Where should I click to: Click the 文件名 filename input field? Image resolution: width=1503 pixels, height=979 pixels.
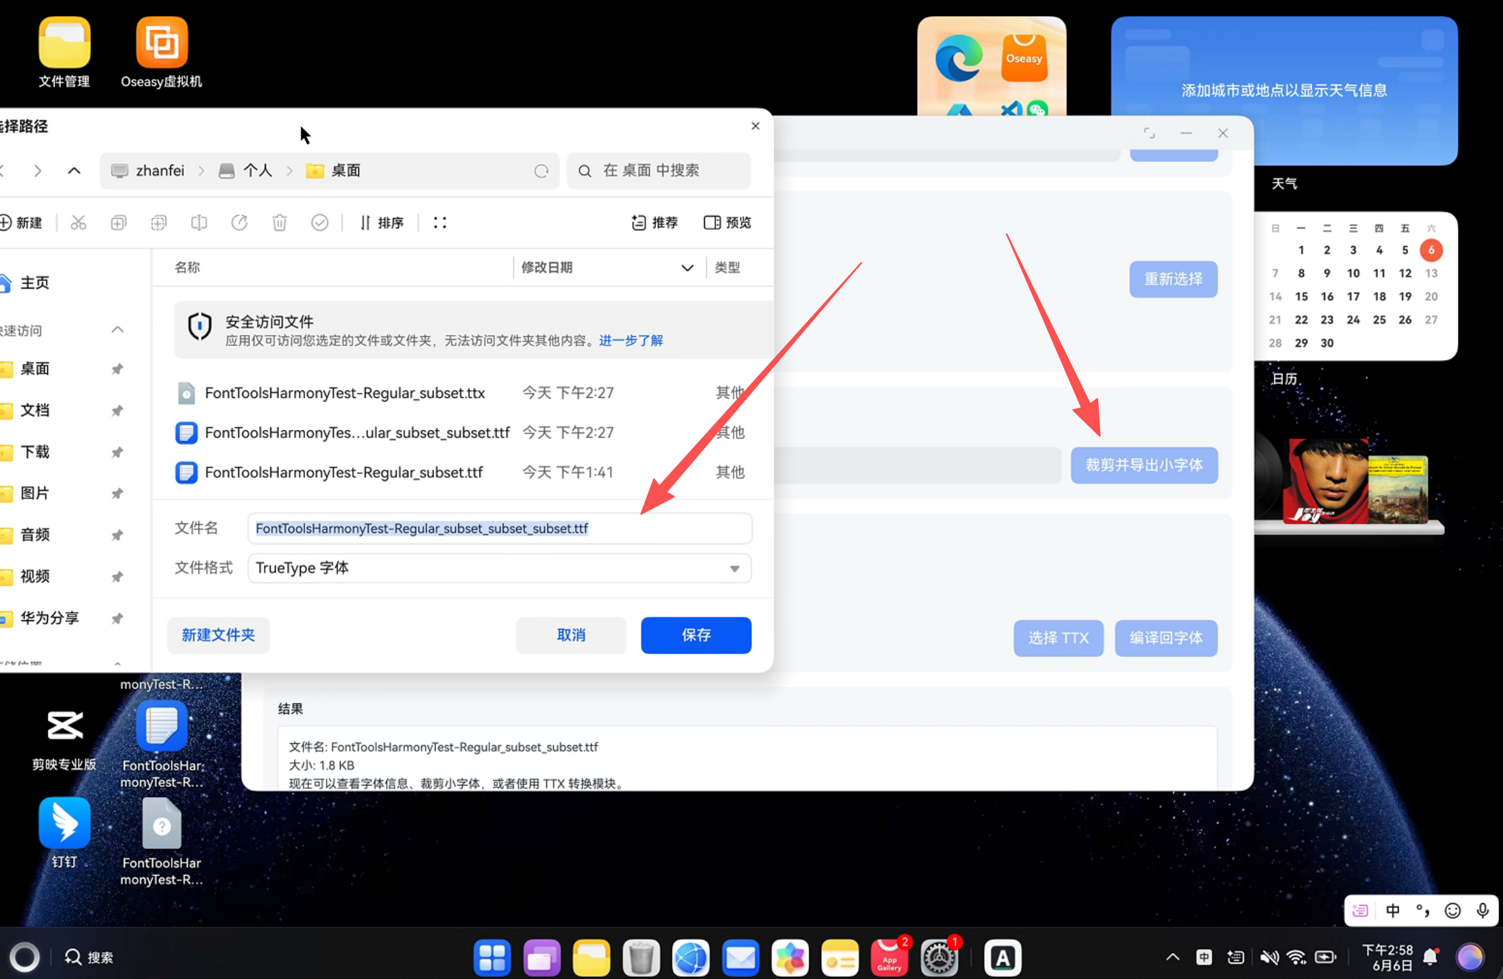(x=500, y=528)
